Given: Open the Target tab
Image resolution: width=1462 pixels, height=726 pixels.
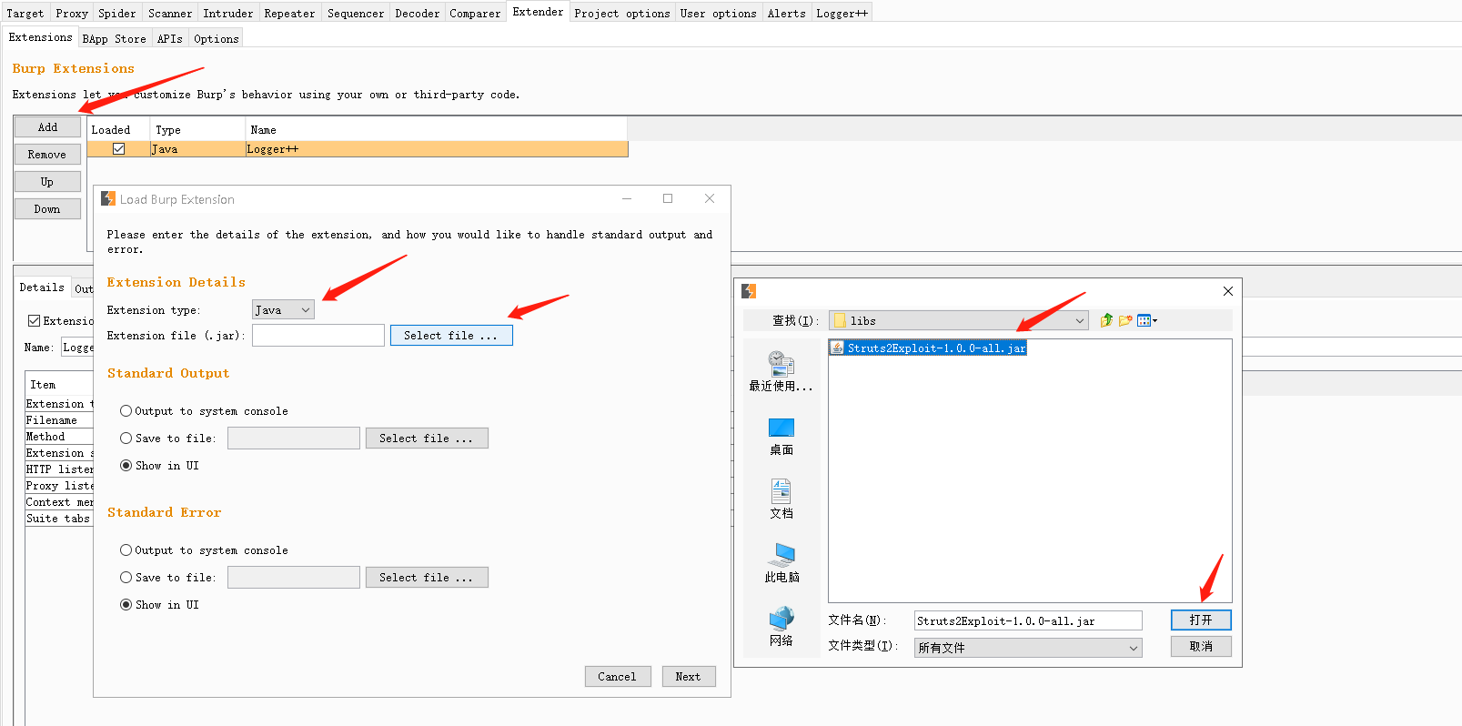Looking at the screenshot, I should tap(25, 13).
